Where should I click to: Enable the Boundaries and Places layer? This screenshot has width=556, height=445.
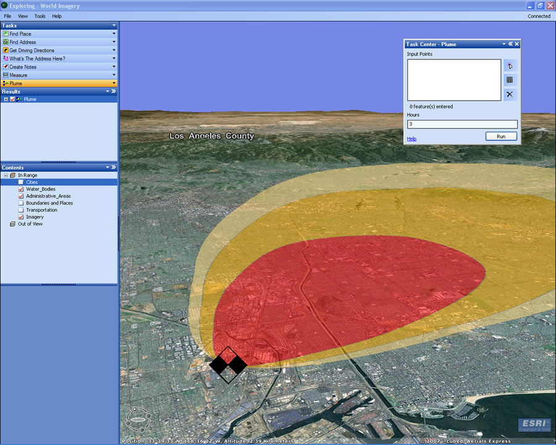[x=21, y=203]
